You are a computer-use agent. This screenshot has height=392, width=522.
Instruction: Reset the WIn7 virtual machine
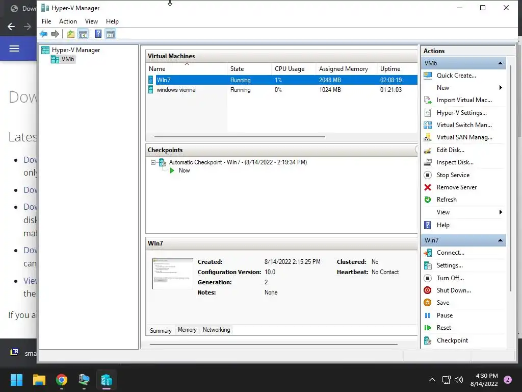(444, 328)
